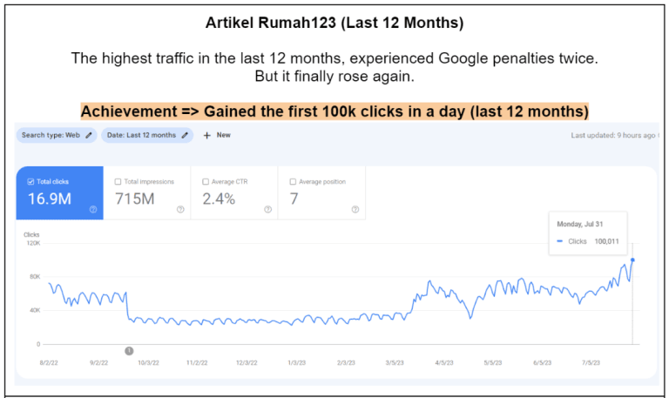Enable the Total impressions checkbox
Viewport: 669px width, 398px height.
pos(118,182)
